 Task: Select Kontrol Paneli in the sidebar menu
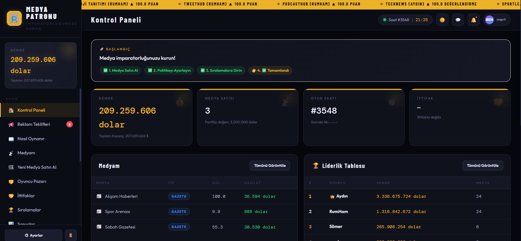pos(40,110)
